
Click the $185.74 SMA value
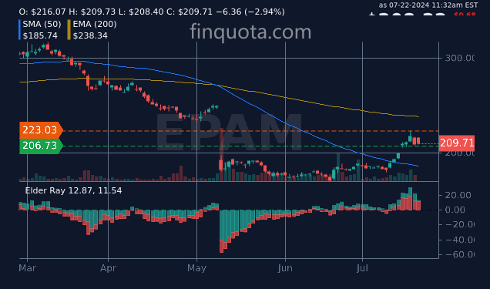click(x=40, y=35)
